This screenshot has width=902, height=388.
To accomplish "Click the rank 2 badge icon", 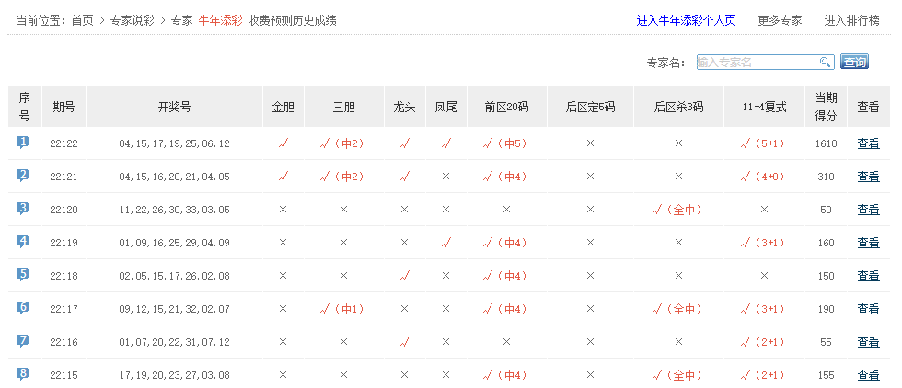I will (x=23, y=176).
